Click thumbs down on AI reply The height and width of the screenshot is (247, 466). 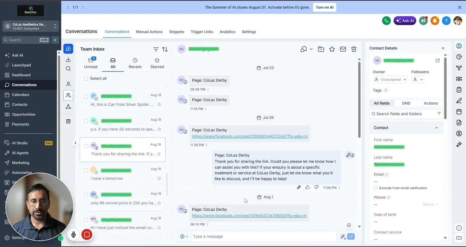[x=316, y=188]
